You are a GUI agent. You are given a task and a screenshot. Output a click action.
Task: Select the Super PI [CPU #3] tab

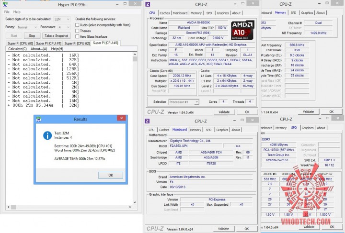pyautogui.click(x=105, y=43)
